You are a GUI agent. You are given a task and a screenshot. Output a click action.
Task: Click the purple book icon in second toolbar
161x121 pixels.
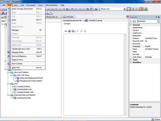pos(3,13)
